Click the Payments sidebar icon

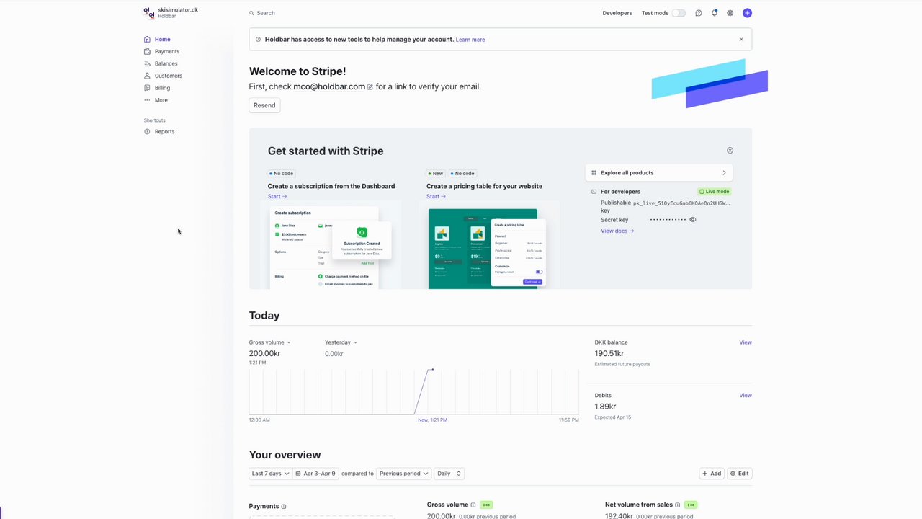[147, 52]
